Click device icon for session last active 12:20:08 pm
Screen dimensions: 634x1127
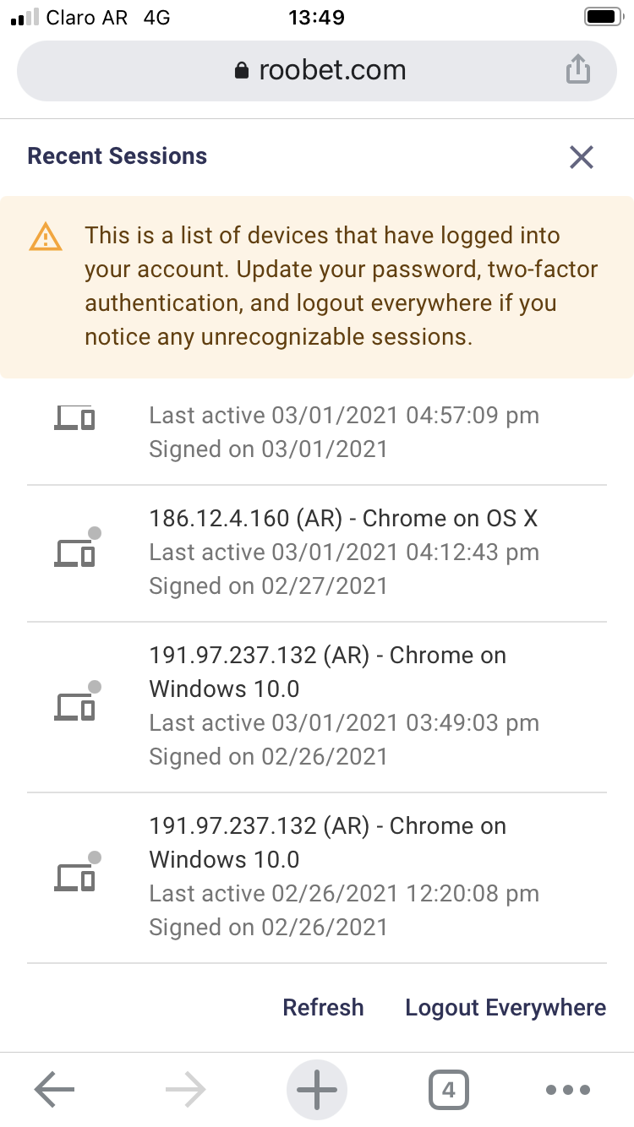pyautogui.click(x=74, y=876)
